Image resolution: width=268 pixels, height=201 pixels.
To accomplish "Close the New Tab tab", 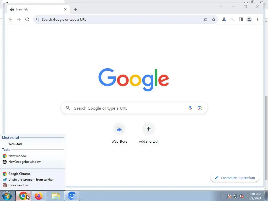I will tap(65, 9).
